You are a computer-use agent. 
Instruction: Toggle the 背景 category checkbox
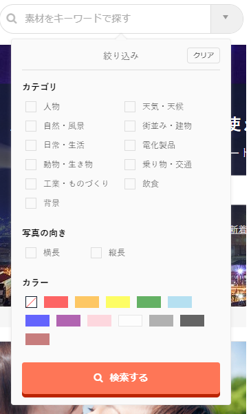tap(31, 203)
